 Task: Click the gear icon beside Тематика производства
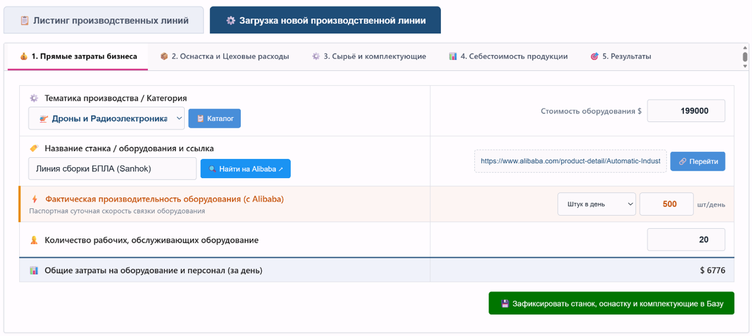pos(34,98)
